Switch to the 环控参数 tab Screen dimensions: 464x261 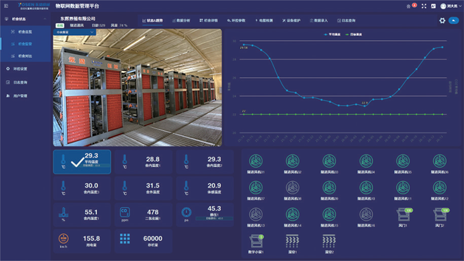(x=235, y=20)
